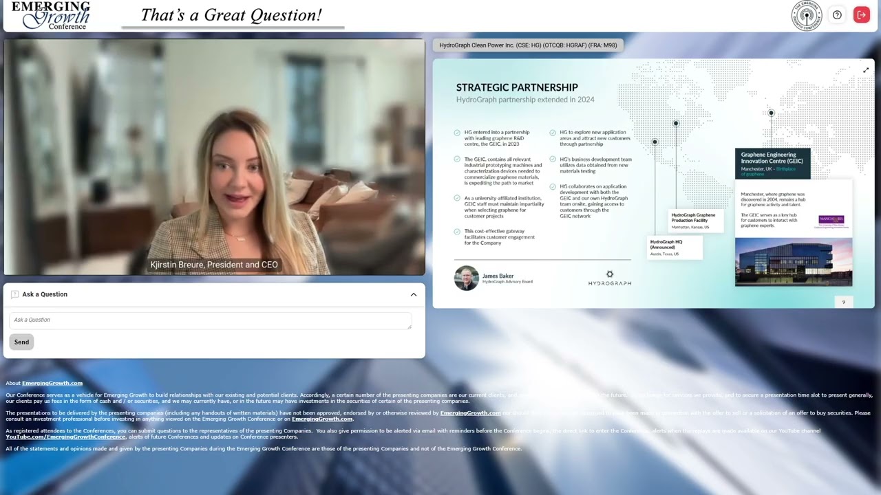Open the help question mark icon
The width and height of the screenshot is (881, 495).
[x=837, y=14]
